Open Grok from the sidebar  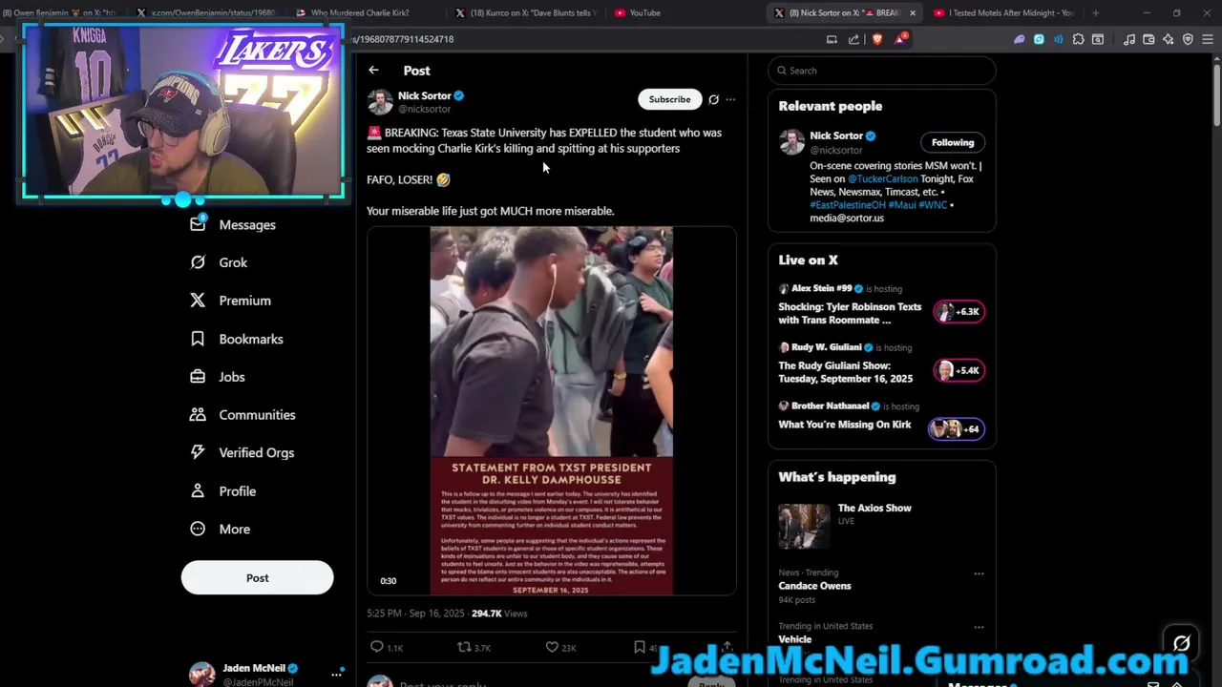(x=219, y=262)
